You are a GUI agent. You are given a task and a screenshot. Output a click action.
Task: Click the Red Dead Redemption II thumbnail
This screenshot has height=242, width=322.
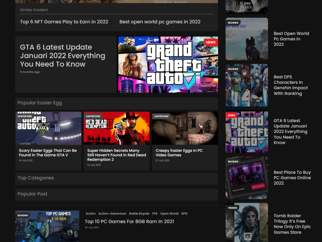pyautogui.click(x=117, y=128)
